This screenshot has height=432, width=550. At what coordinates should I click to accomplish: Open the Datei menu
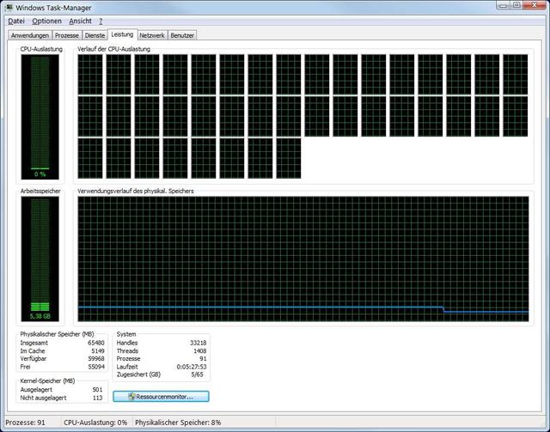pyautogui.click(x=16, y=21)
